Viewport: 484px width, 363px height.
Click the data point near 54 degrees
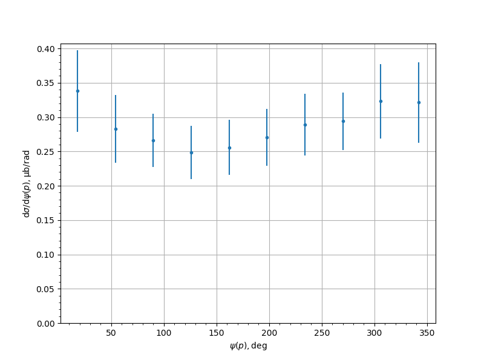click(x=116, y=129)
